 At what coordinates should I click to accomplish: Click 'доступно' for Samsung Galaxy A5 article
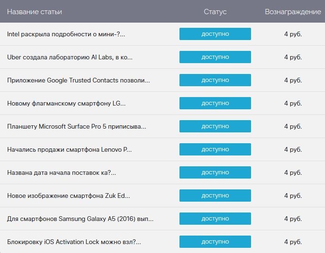[215, 219]
